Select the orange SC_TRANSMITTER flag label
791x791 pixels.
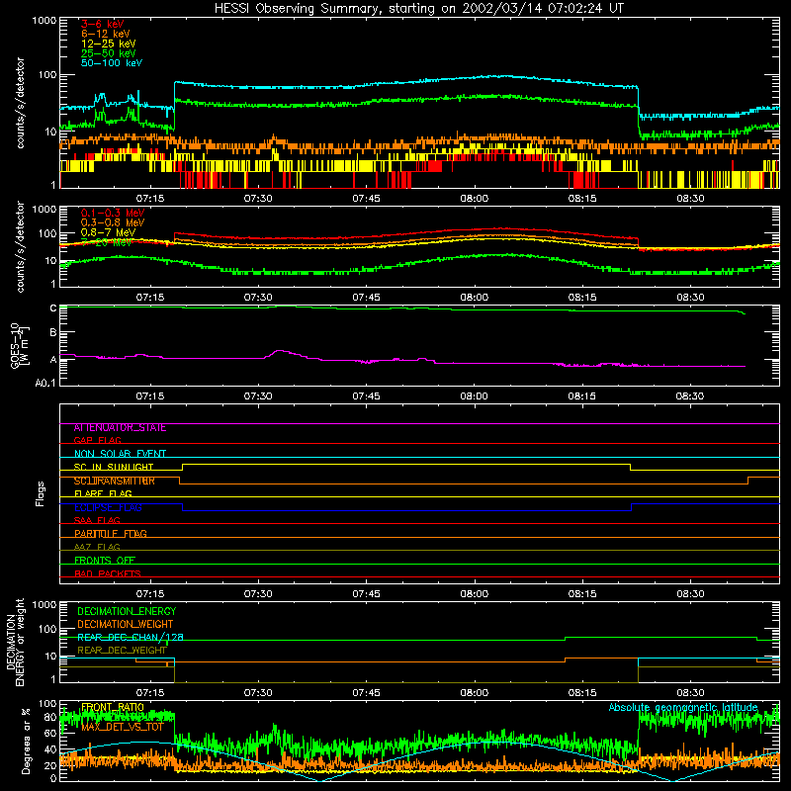coord(115,481)
